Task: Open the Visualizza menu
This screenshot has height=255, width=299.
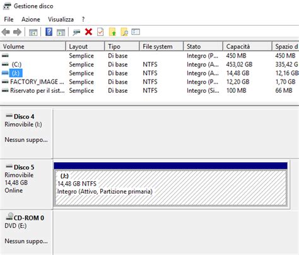Action: 61,20
